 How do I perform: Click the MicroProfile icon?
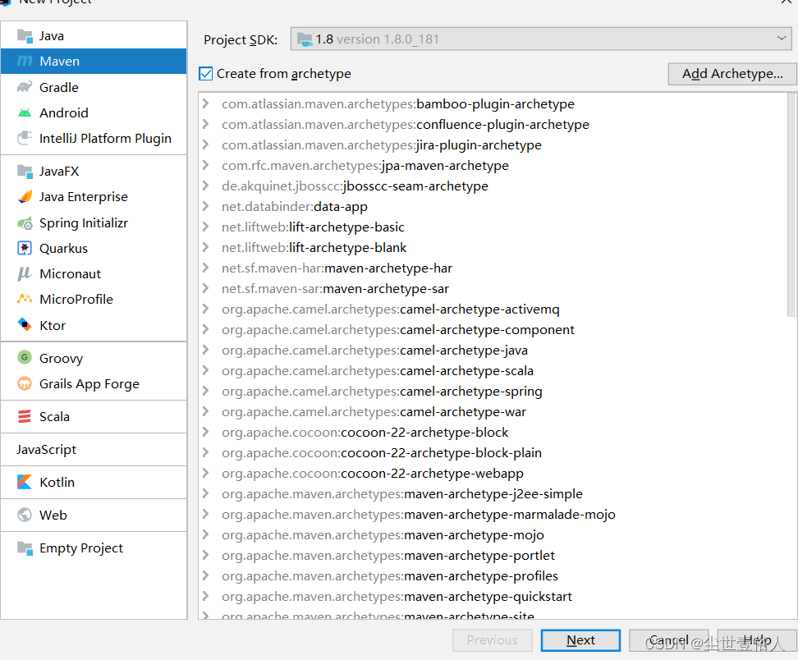click(x=25, y=299)
